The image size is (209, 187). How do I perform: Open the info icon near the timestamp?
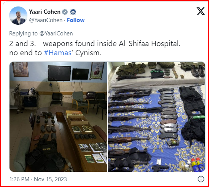[x=201, y=179]
